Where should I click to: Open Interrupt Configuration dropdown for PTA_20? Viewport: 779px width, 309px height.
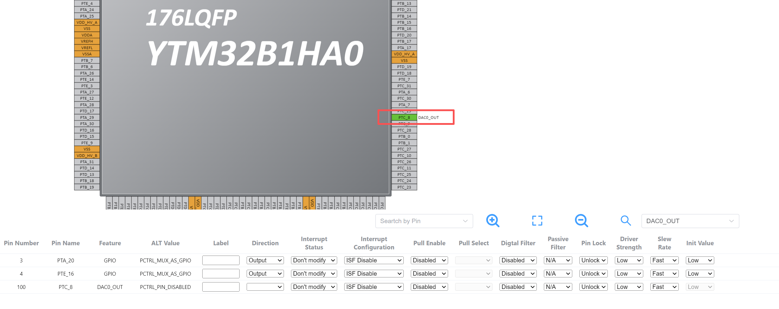(374, 260)
